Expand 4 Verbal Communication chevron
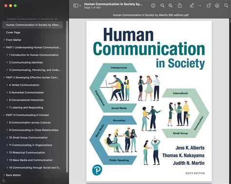The height and width of the screenshot is (184, 231). coord(7,85)
